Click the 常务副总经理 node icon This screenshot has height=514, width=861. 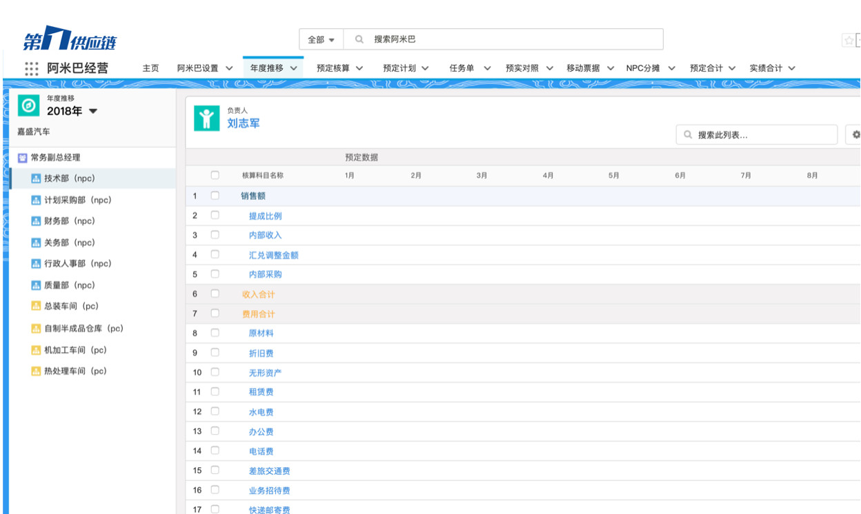click(22, 158)
